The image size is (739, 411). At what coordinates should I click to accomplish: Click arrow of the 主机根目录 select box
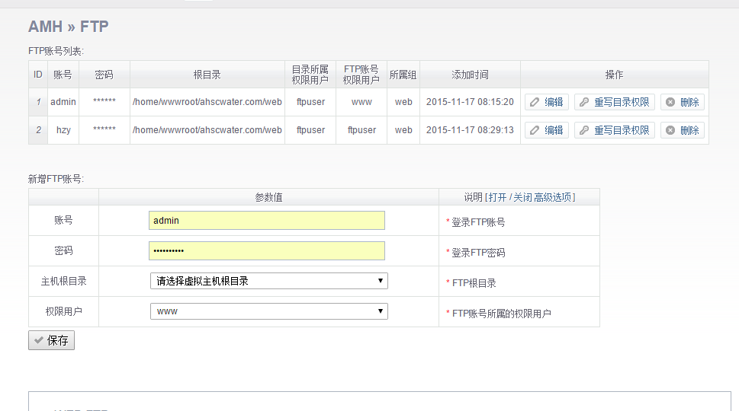coord(381,281)
